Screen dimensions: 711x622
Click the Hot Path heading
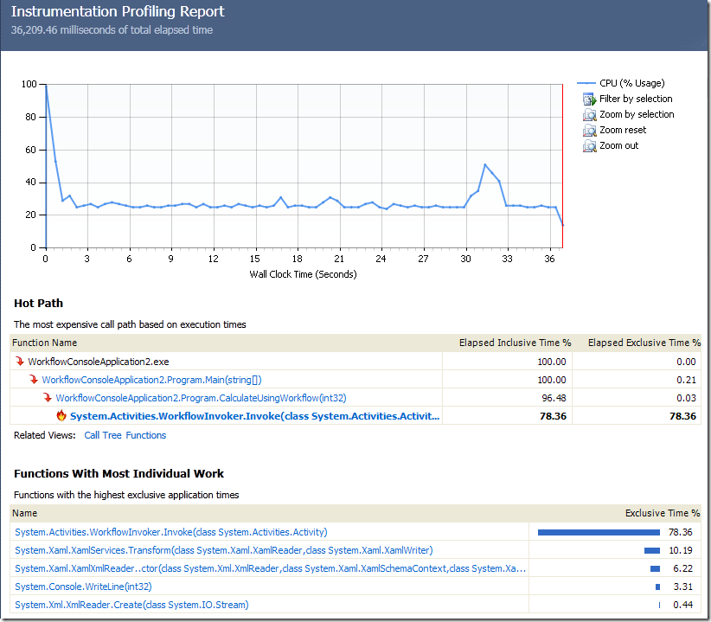[38, 304]
